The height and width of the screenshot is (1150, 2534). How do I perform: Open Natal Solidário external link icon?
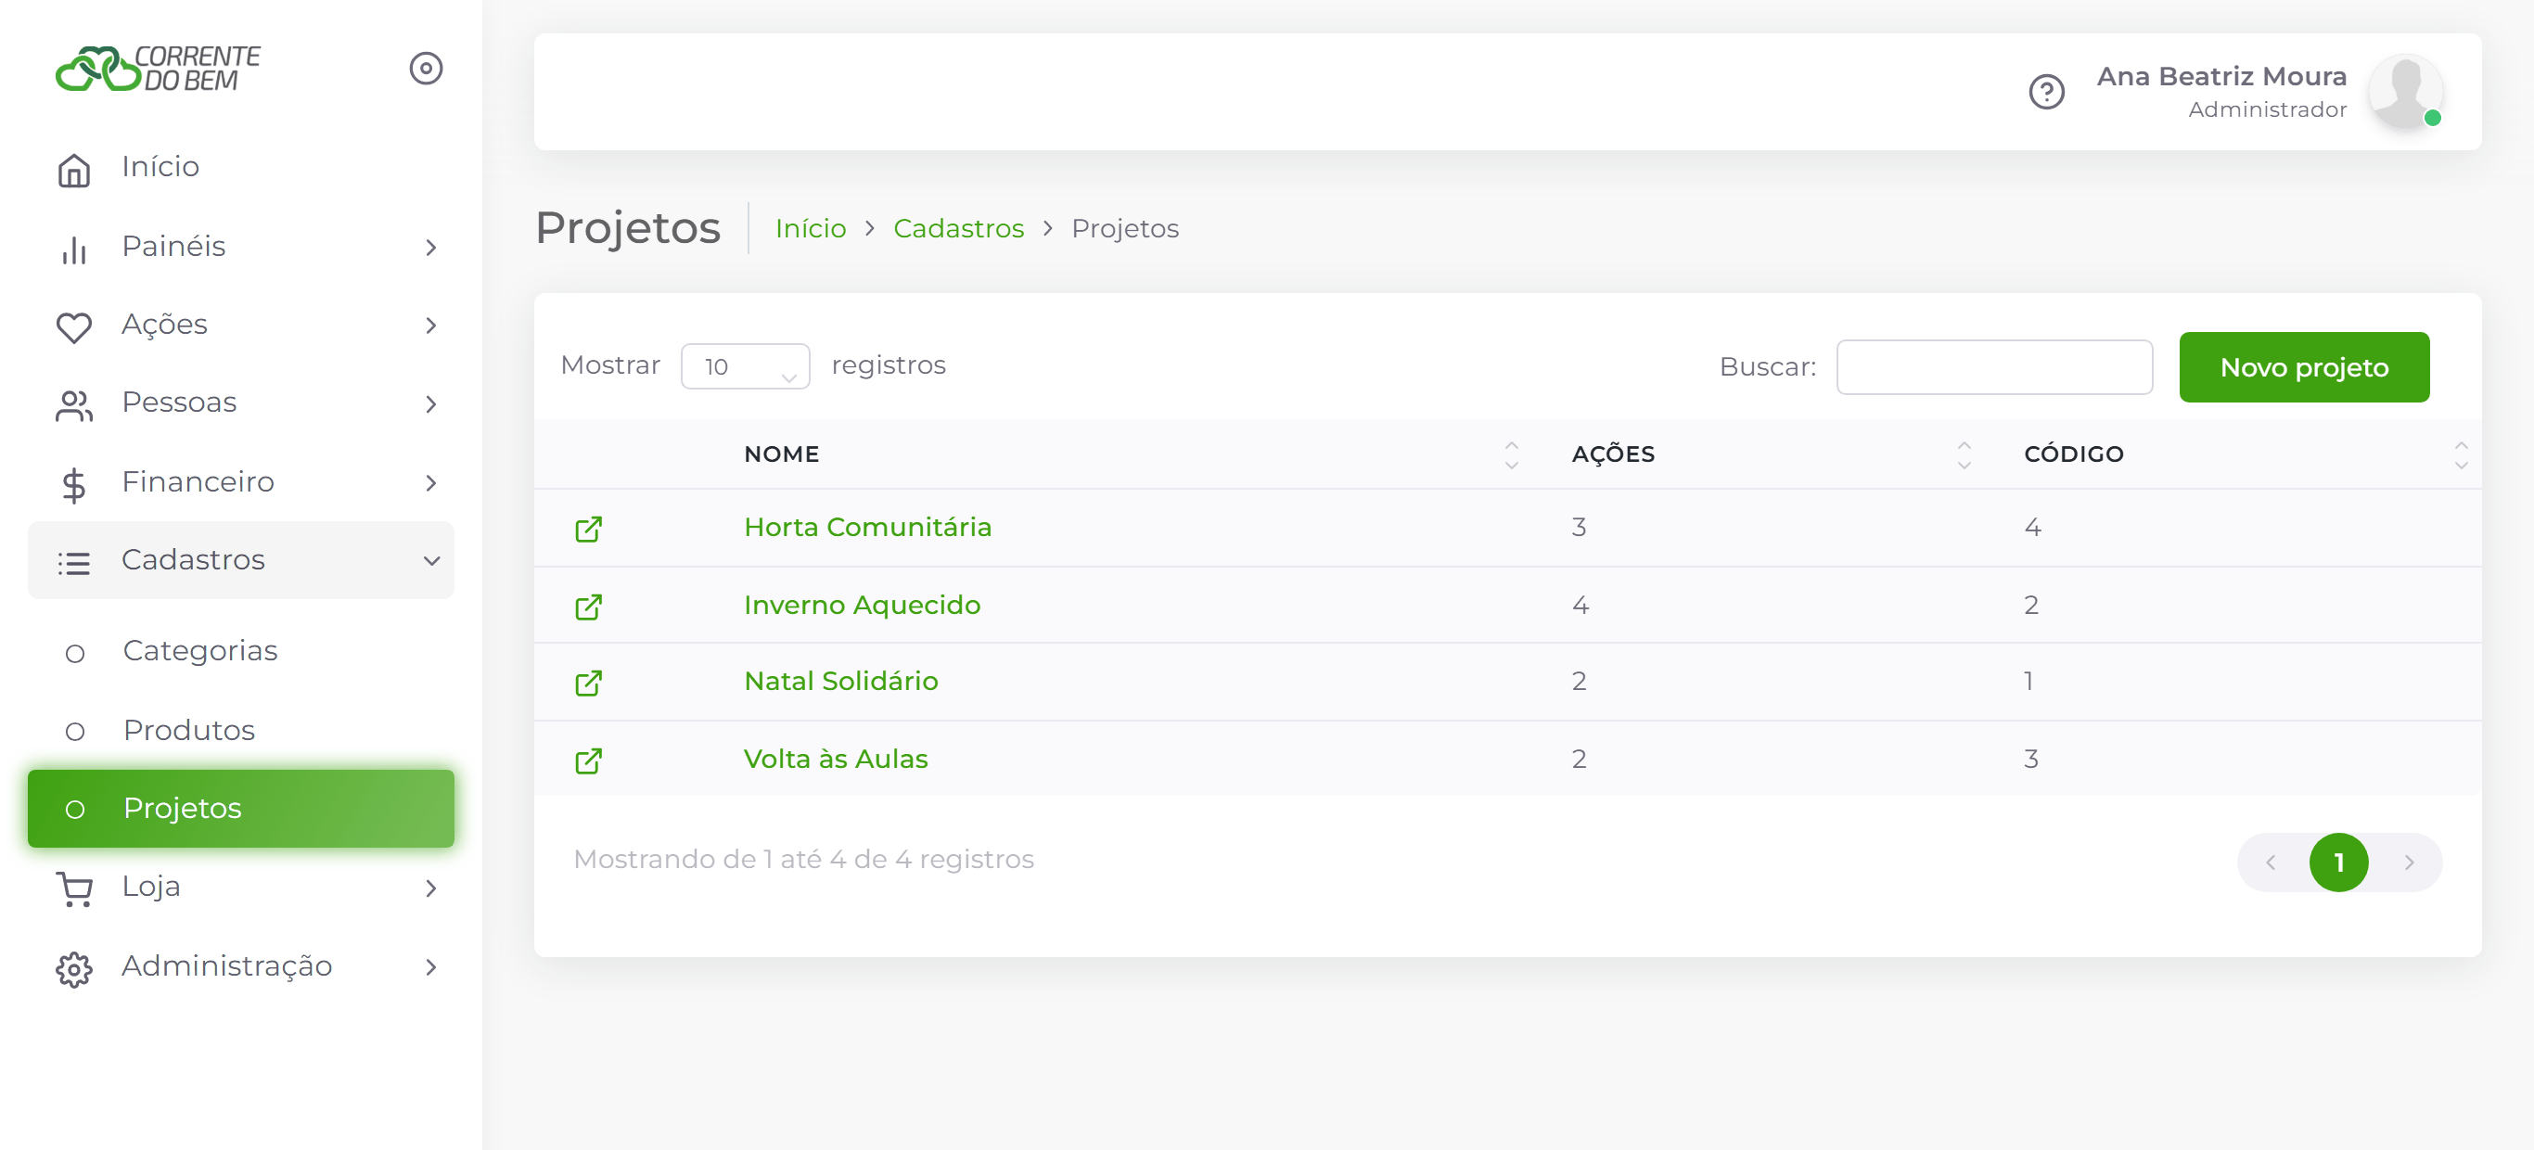(588, 683)
